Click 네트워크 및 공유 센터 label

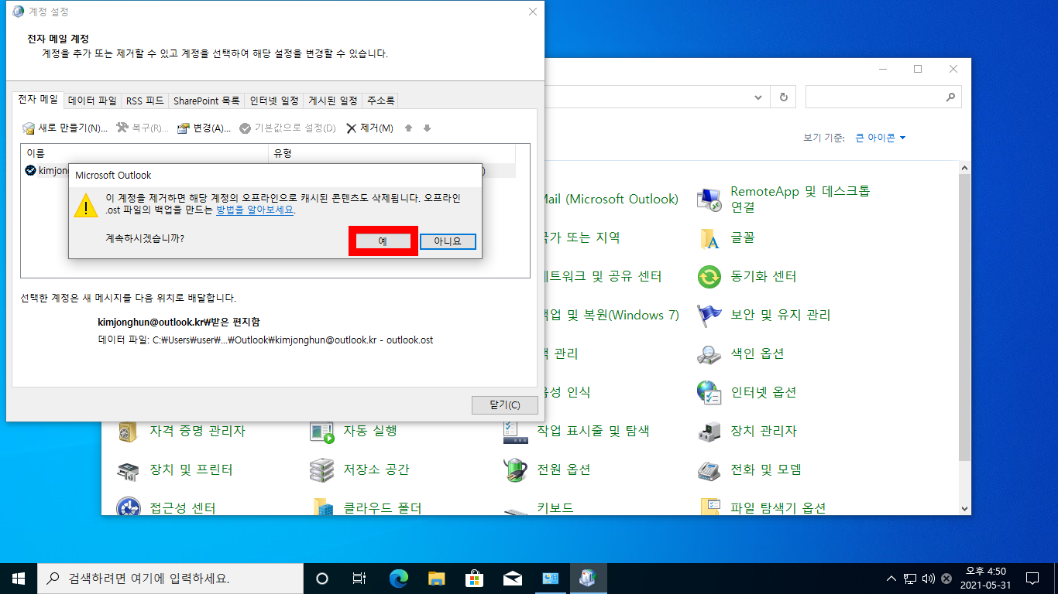(603, 276)
